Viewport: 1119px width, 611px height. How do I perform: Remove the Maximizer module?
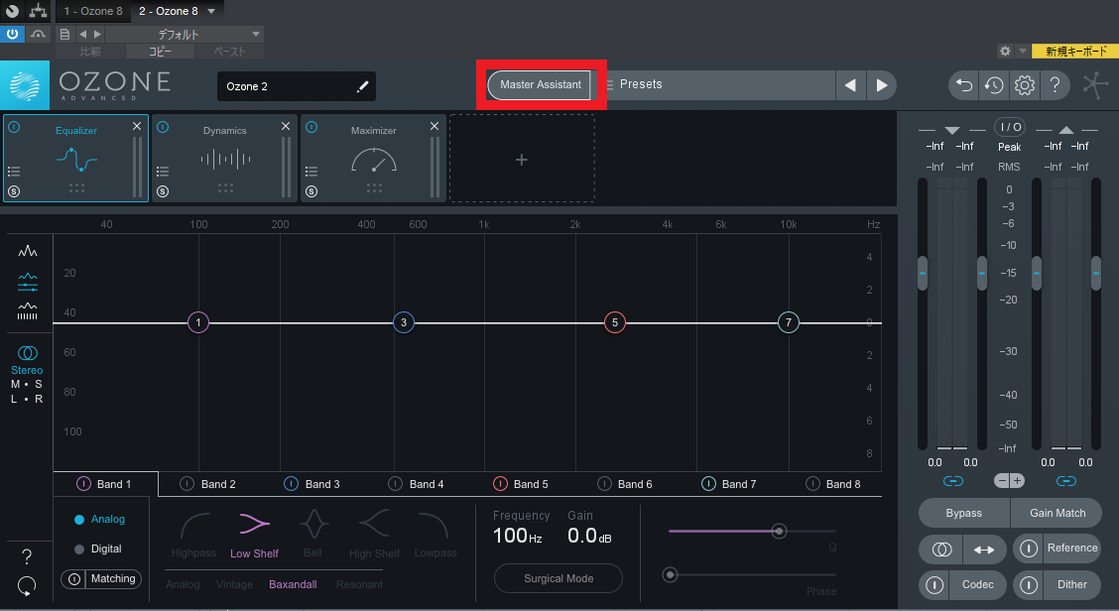[434, 126]
